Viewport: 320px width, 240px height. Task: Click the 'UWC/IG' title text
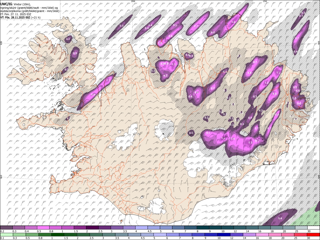[6, 4]
